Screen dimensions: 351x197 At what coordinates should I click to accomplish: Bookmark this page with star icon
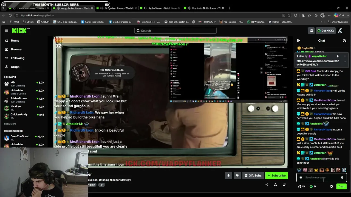289,15
